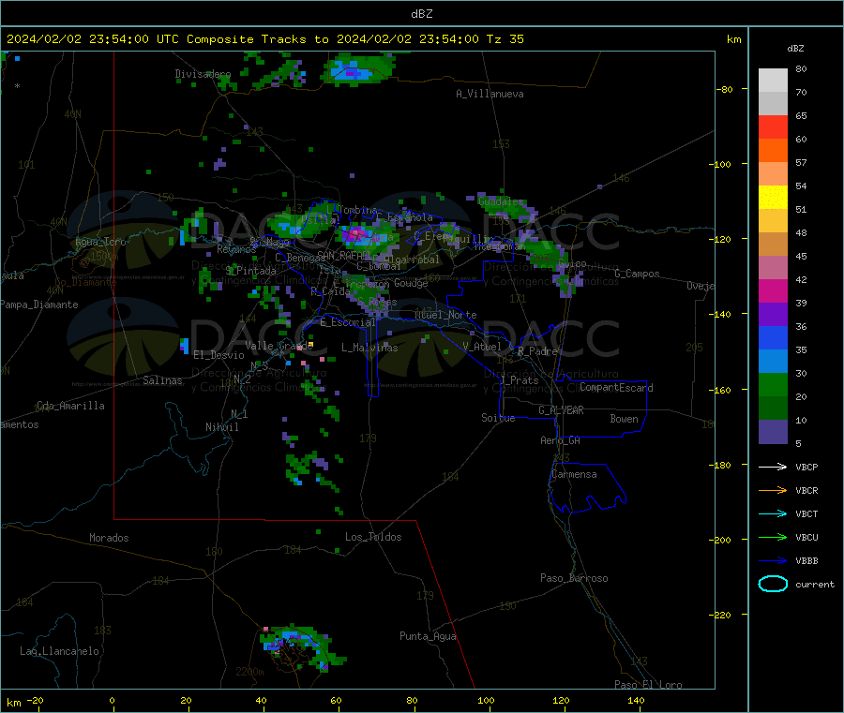The width and height of the screenshot is (844, 713).
Task: Pick the magenta 42 dBZ color swatch
Action: pos(773,290)
